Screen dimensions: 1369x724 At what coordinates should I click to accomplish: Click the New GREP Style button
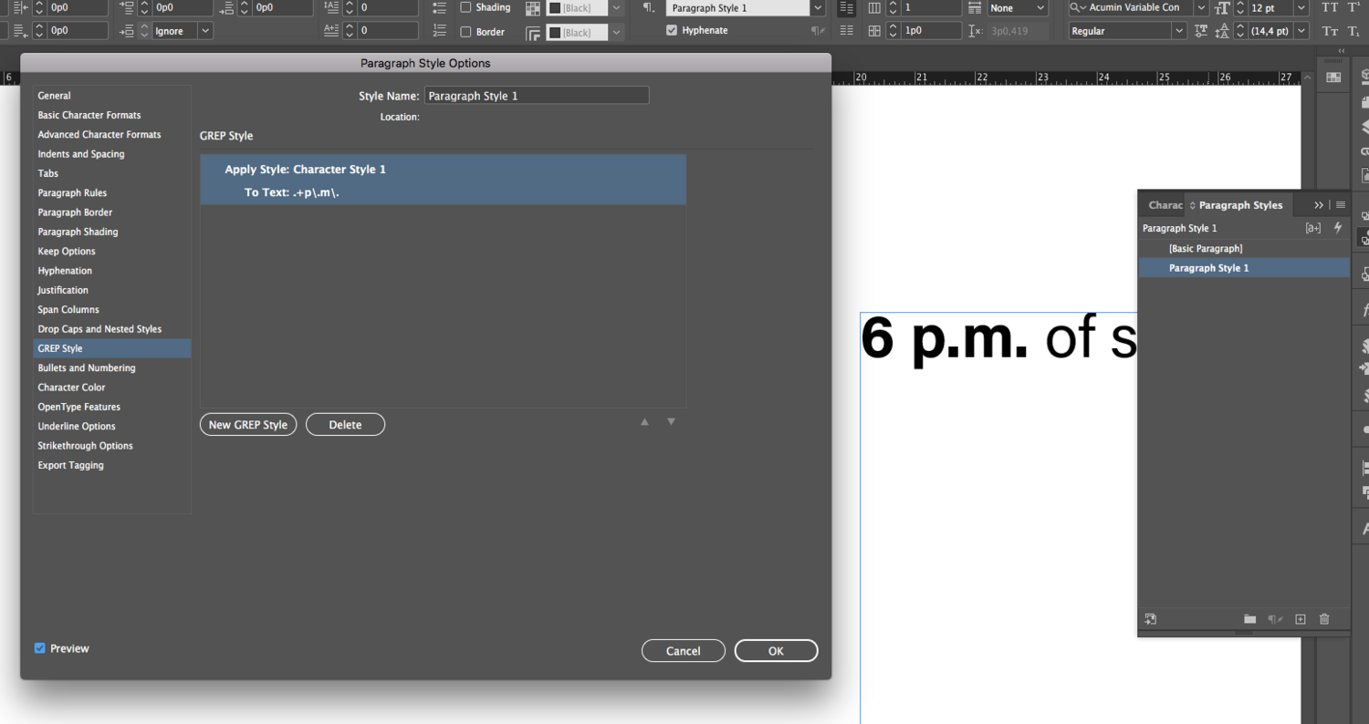point(248,425)
